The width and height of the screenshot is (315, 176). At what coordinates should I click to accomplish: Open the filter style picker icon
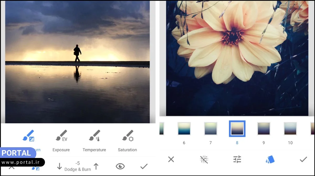270,159
